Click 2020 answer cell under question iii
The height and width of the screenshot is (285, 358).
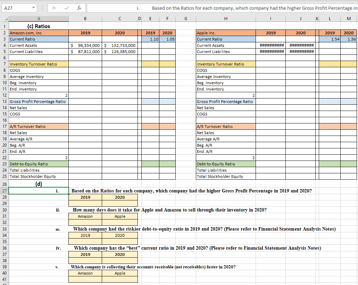[x=120, y=241]
